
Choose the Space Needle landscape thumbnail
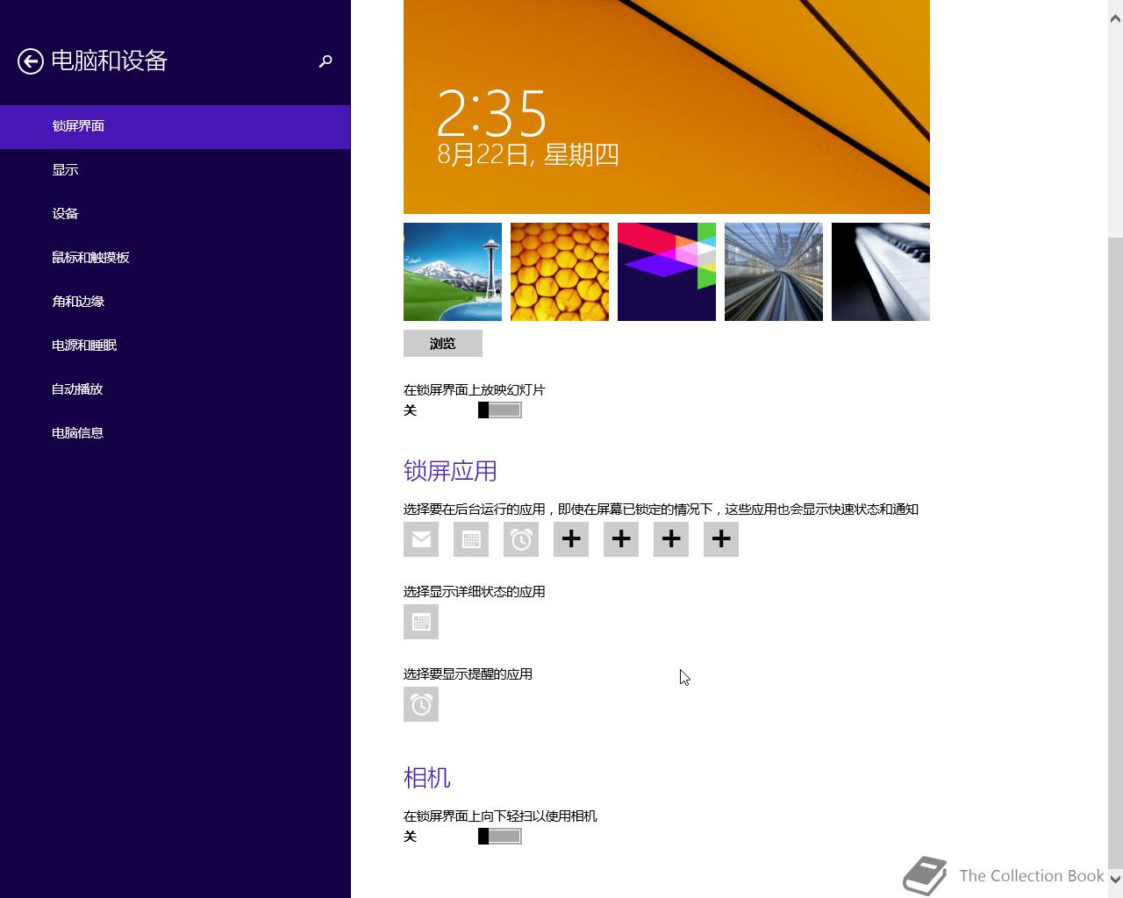click(453, 272)
